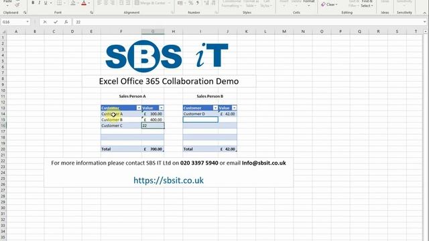Apply Comma Style formatting
429x241 pixels.
(197, 3)
